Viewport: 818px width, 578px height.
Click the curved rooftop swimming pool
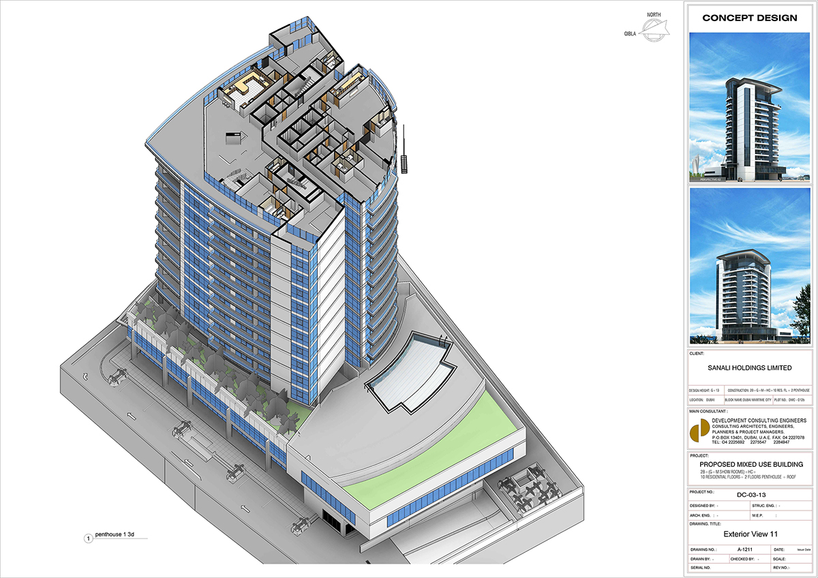tap(409, 372)
